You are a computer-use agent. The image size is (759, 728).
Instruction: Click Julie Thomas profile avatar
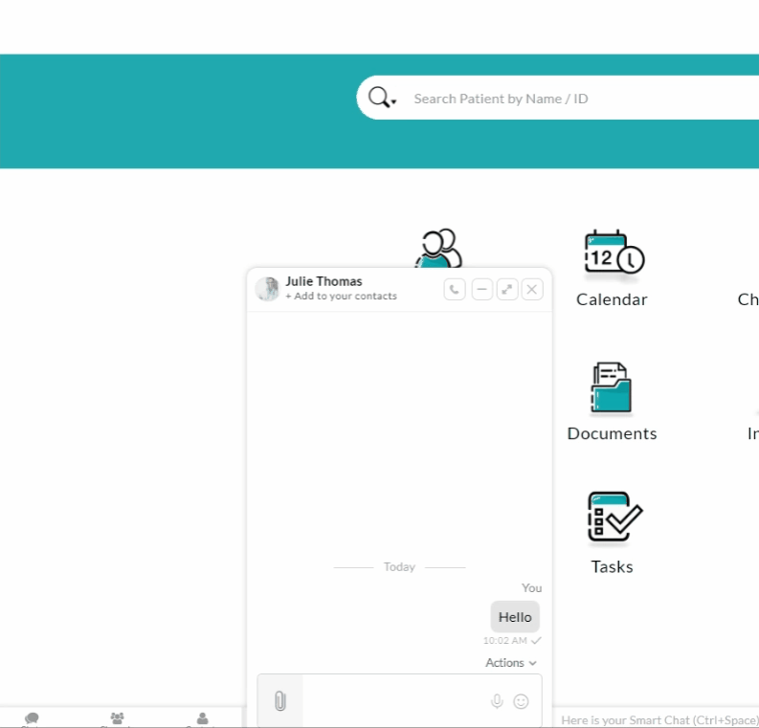point(268,289)
